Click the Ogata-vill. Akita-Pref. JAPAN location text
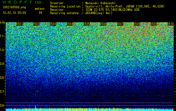 click(125, 6)
